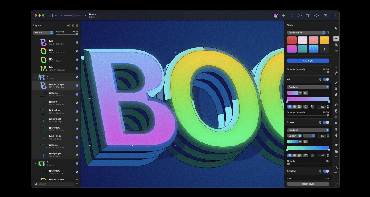Select the yellow gradient preset swatch
Viewport: 370px width, 197px height.
[324, 40]
